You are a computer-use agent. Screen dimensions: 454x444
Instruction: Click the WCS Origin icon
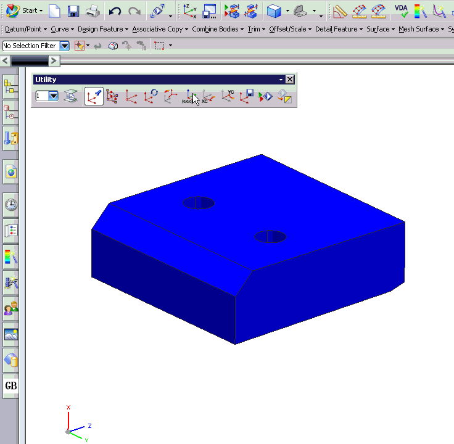(x=131, y=96)
